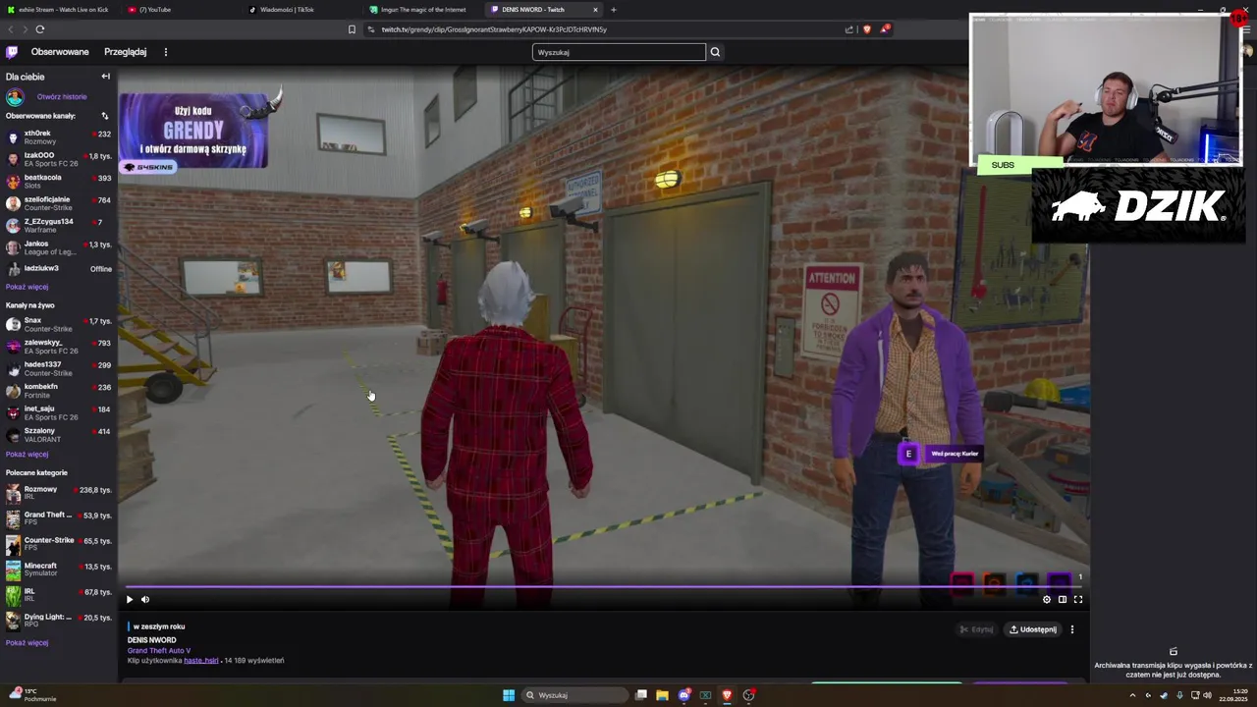1257x707 pixels.
Task: Open the Przeglądaj page
Action: point(125,52)
